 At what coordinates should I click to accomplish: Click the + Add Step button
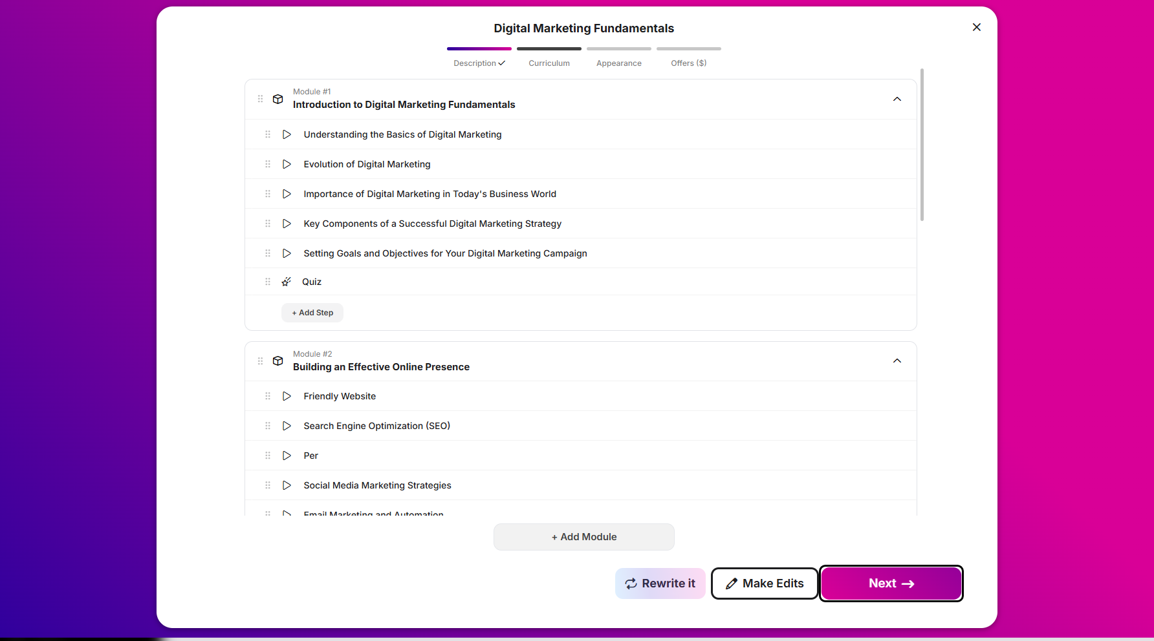(312, 313)
